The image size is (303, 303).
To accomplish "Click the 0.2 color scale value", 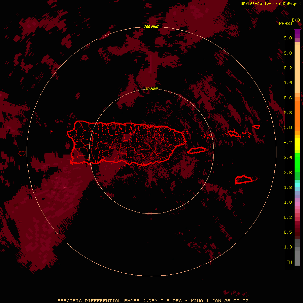I will click(x=288, y=217).
